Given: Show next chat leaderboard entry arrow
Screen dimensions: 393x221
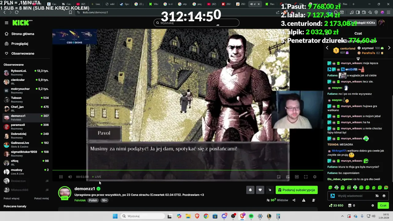Looking at the screenshot, I should tap(389, 48).
